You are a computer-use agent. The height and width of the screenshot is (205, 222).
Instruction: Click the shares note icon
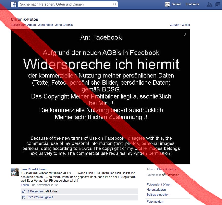coord(24,197)
